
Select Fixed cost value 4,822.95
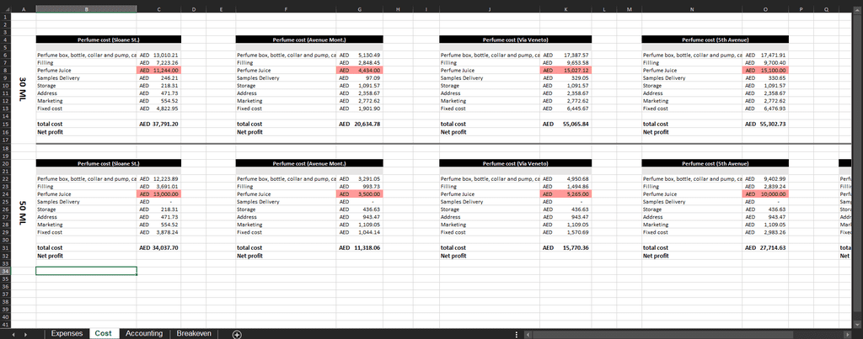(159, 109)
